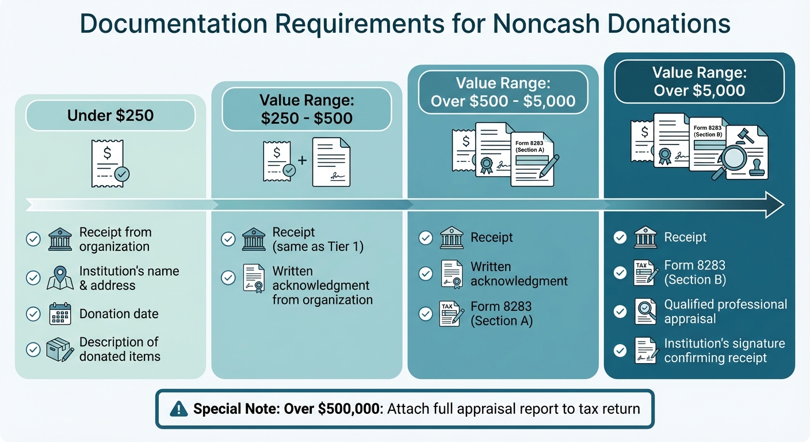Select the bank icon next to Receipt from organization

pyautogui.click(x=59, y=238)
